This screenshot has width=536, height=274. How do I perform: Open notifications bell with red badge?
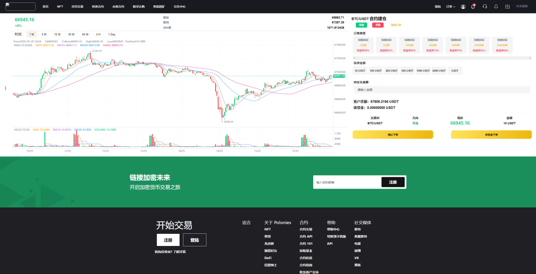pyautogui.click(x=473, y=6)
